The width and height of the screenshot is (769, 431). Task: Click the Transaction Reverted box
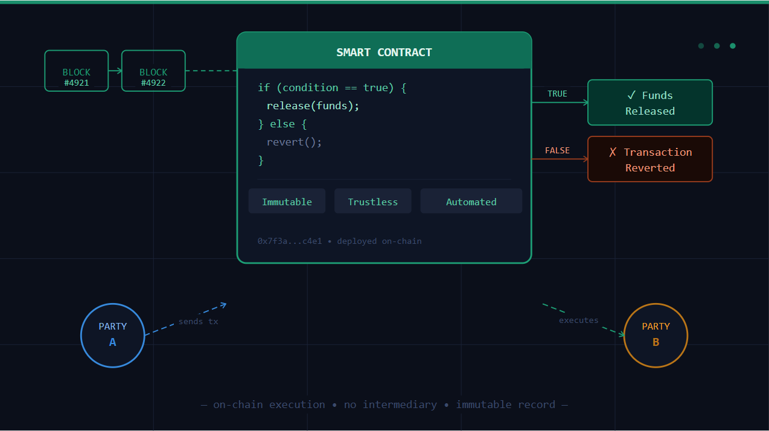click(x=650, y=159)
